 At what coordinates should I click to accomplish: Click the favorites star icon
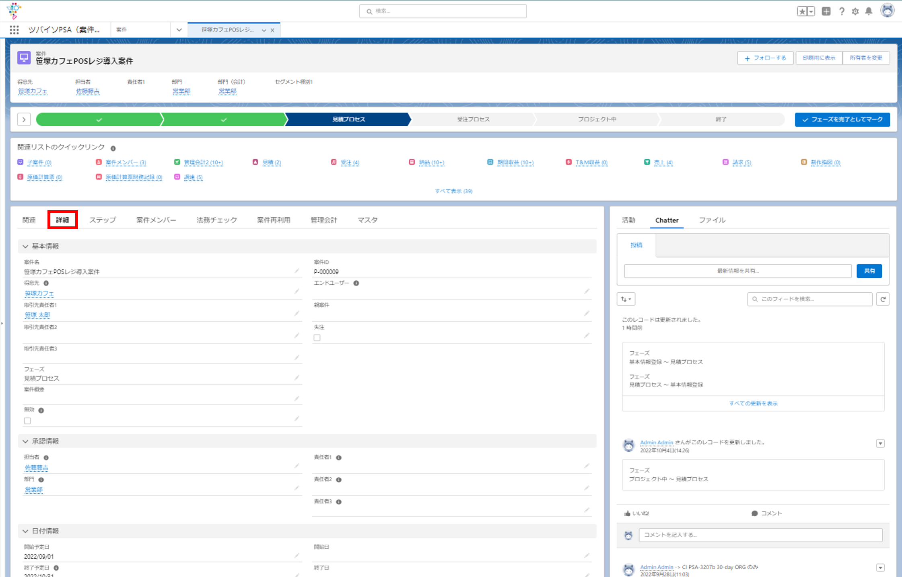point(802,11)
